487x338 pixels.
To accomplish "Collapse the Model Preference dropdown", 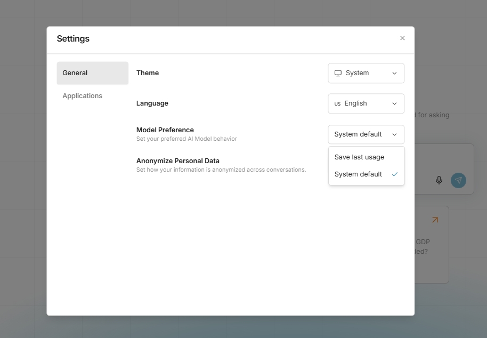I will tap(366, 134).
